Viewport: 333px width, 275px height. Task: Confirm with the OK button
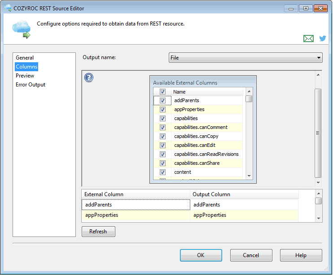pos(201,255)
